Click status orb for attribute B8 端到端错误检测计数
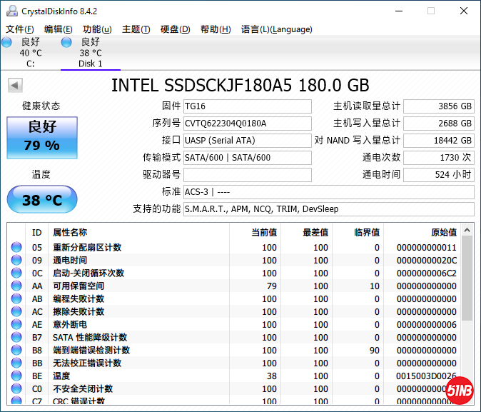 pos(16,351)
